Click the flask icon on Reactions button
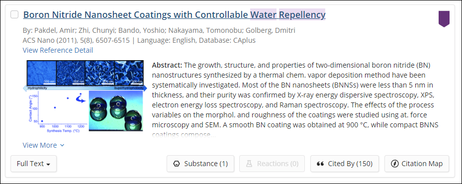The height and width of the screenshot is (184, 462). click(249, 164)
